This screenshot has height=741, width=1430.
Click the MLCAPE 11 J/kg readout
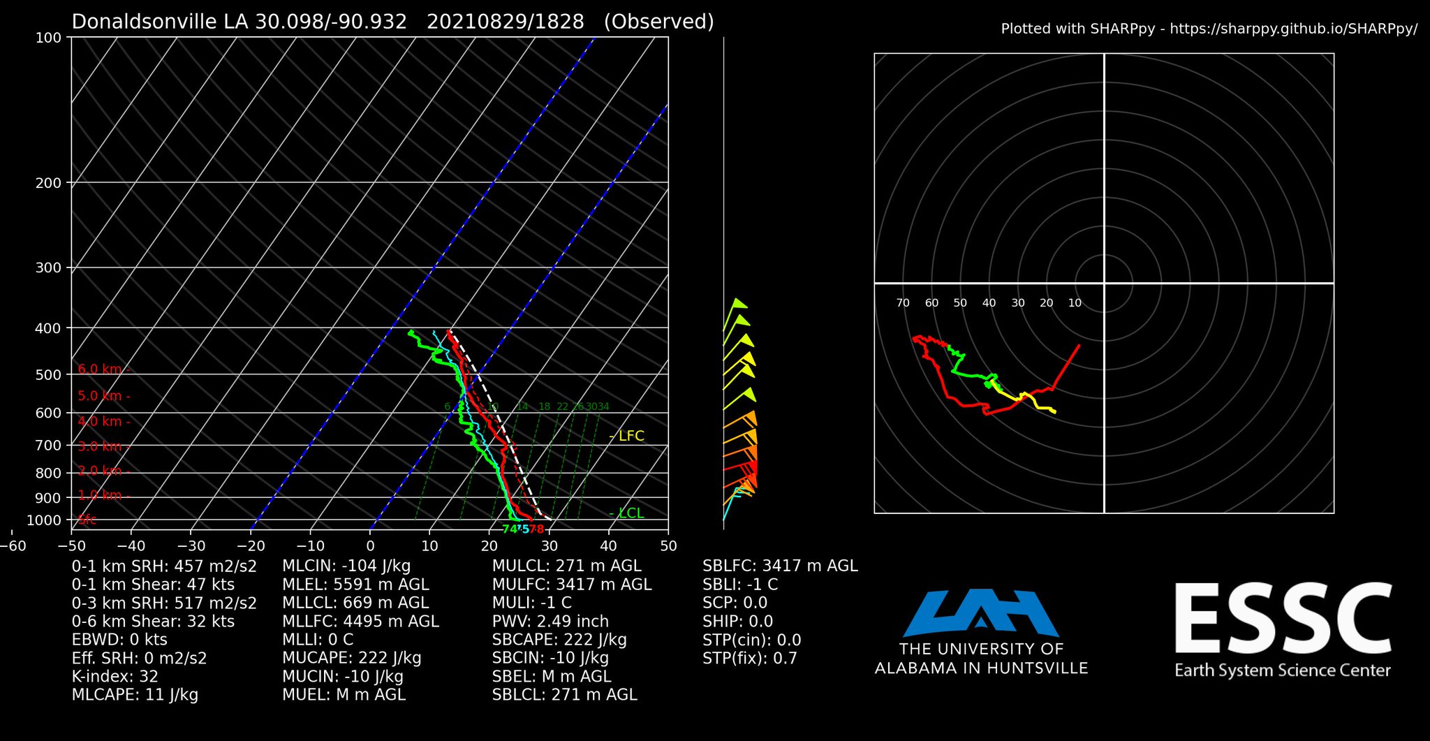pyautogui.click(x=135, y=695)
